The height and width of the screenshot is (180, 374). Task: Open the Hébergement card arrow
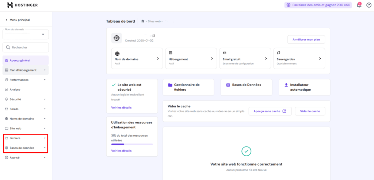212,59
